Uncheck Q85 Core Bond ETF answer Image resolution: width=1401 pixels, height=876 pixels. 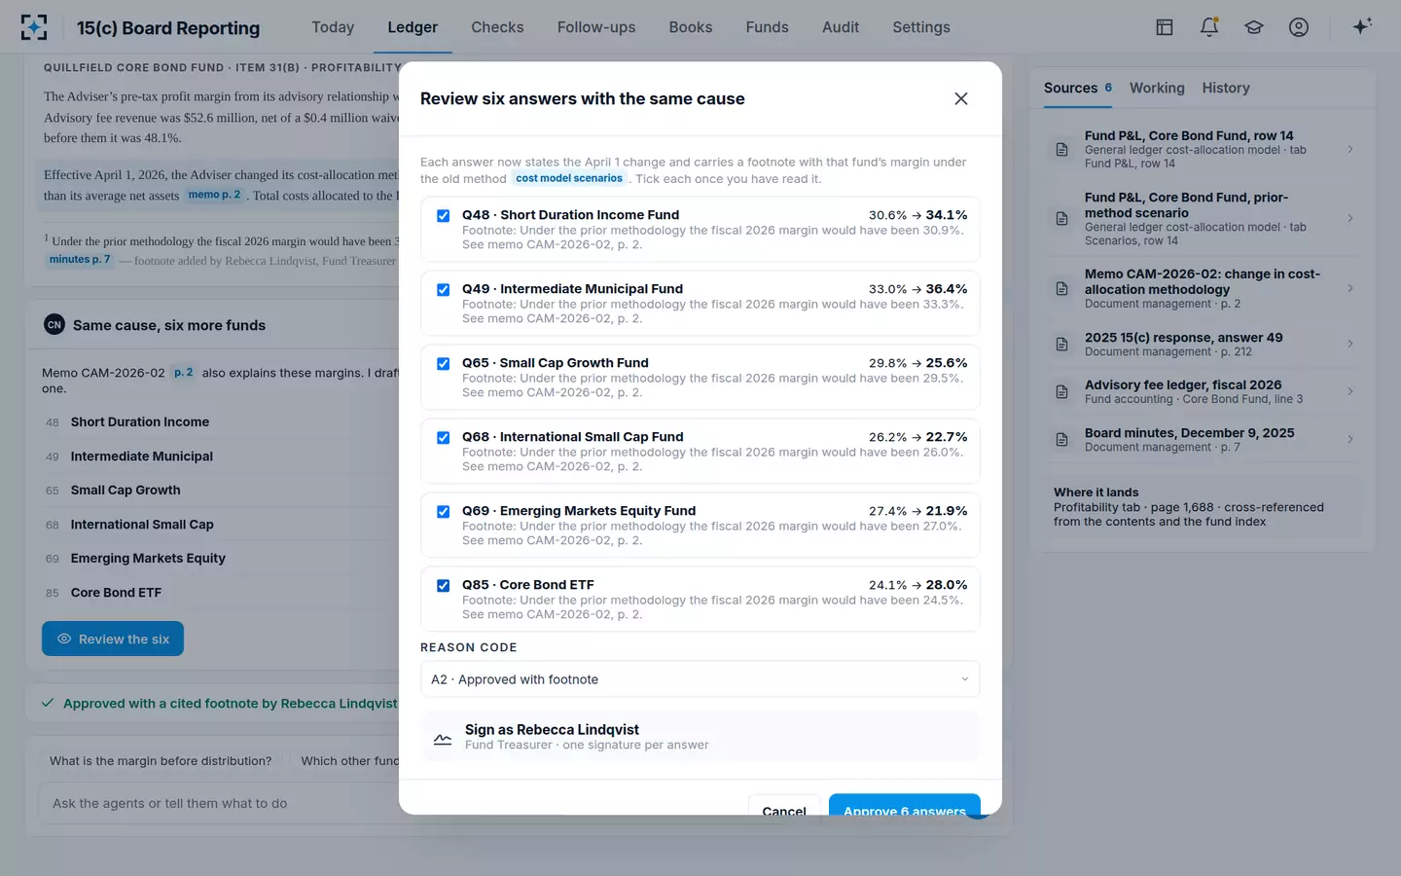pos(444,586)
